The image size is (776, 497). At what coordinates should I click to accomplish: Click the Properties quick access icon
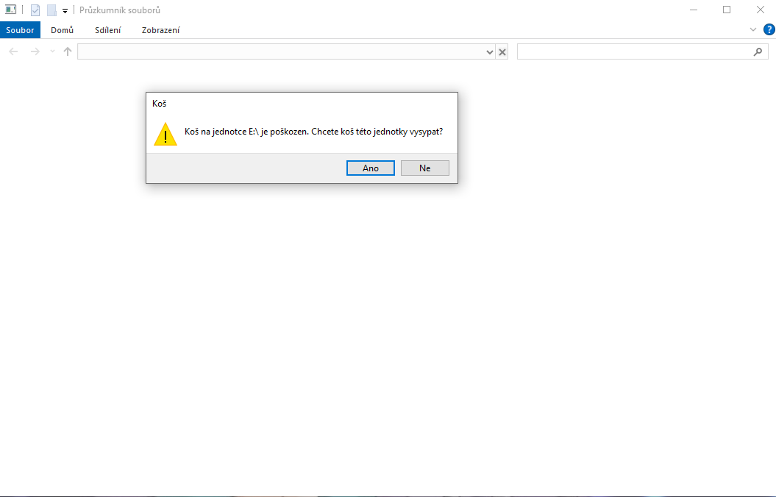(35, 10)
